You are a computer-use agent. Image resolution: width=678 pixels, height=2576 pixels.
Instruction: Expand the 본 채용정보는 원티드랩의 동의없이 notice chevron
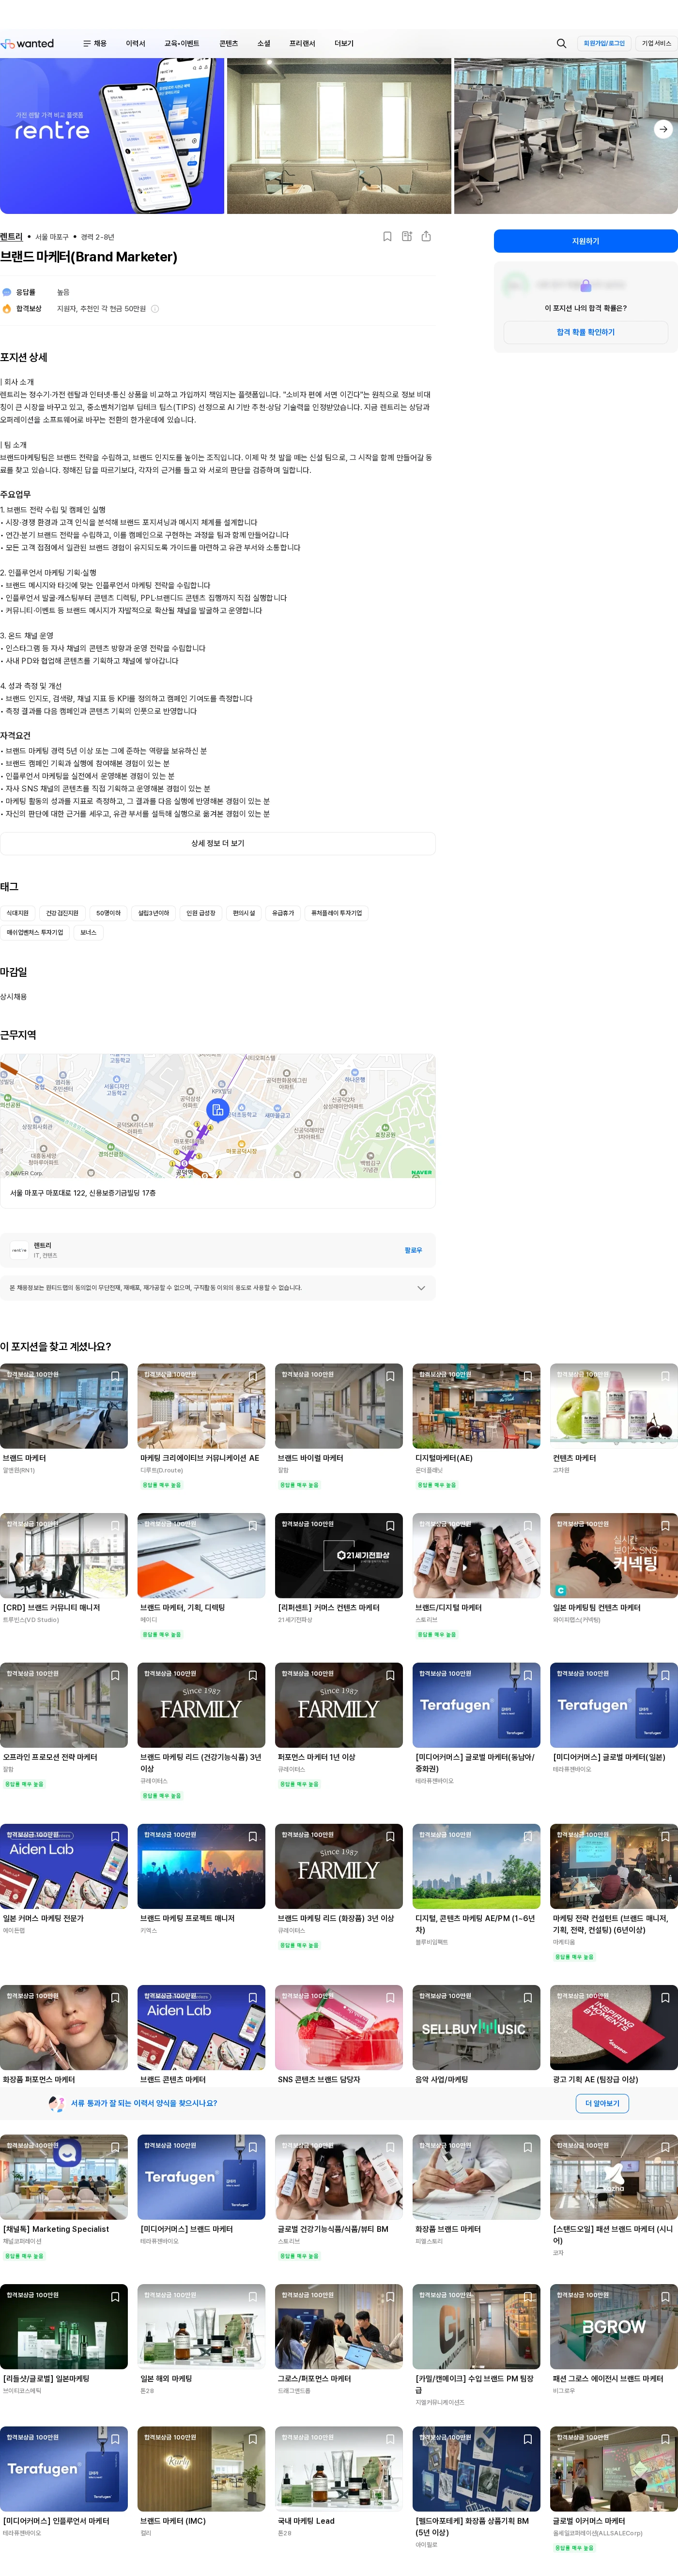point(421,1288)
